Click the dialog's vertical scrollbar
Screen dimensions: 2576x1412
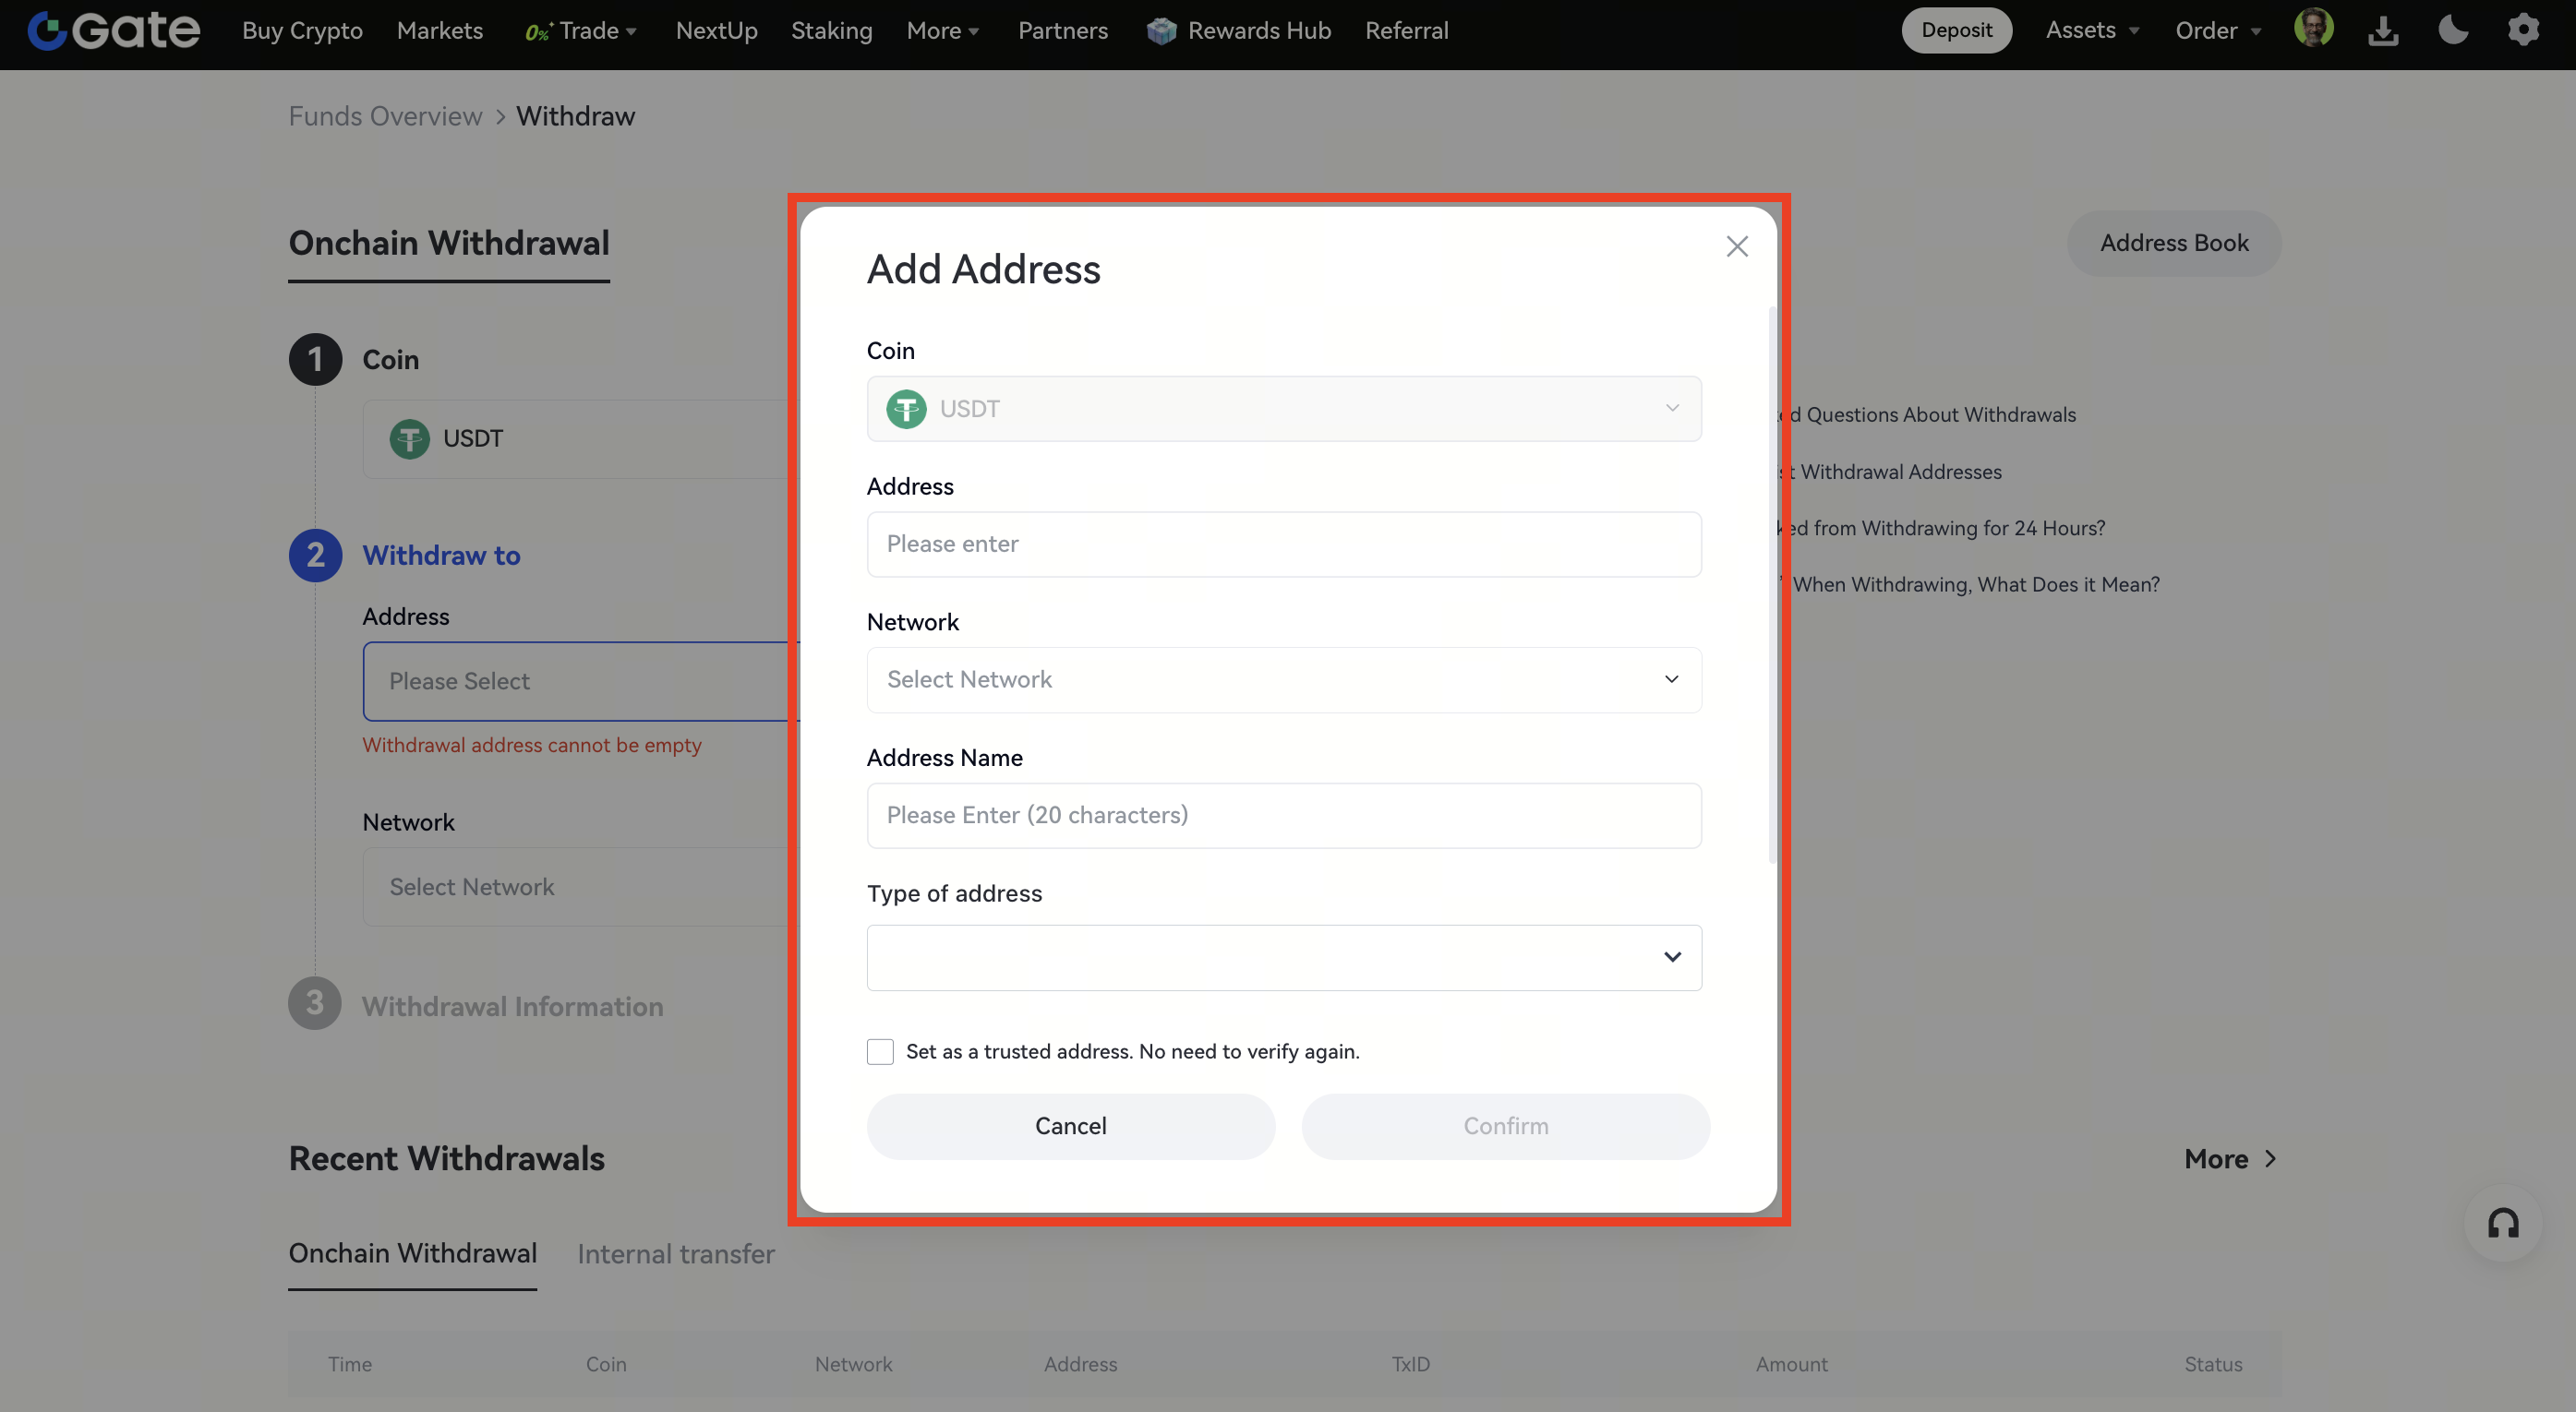coord(1772,584)
